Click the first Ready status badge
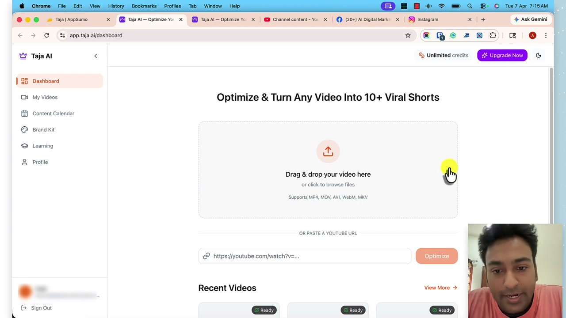Viewport: 566px width, 318px height. pos(264,310)
